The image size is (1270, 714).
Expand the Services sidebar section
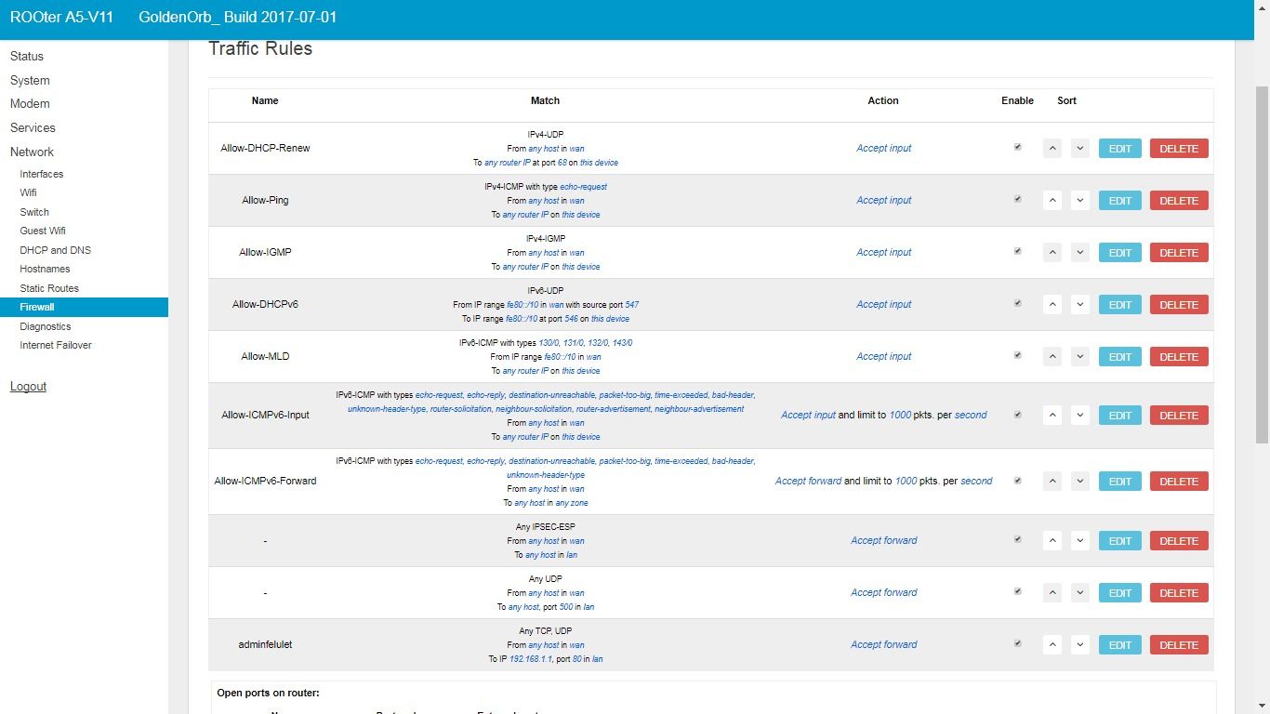tap(33, 127)
